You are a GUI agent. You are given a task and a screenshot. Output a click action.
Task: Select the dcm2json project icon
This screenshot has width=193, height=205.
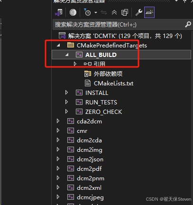[71, 159]
